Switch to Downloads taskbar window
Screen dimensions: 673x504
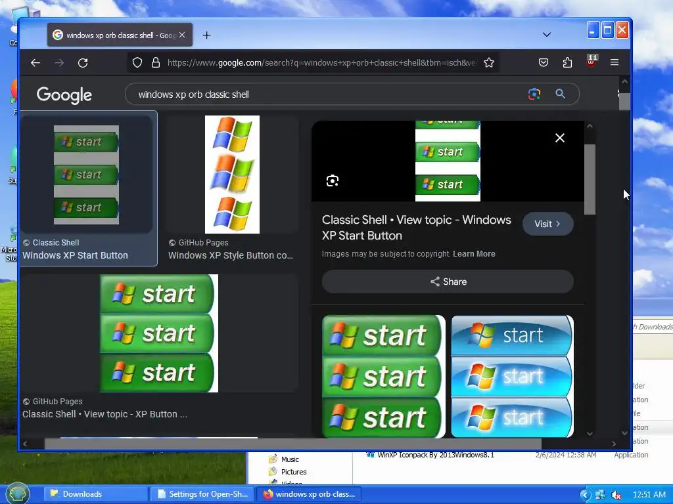click(96, 494)
